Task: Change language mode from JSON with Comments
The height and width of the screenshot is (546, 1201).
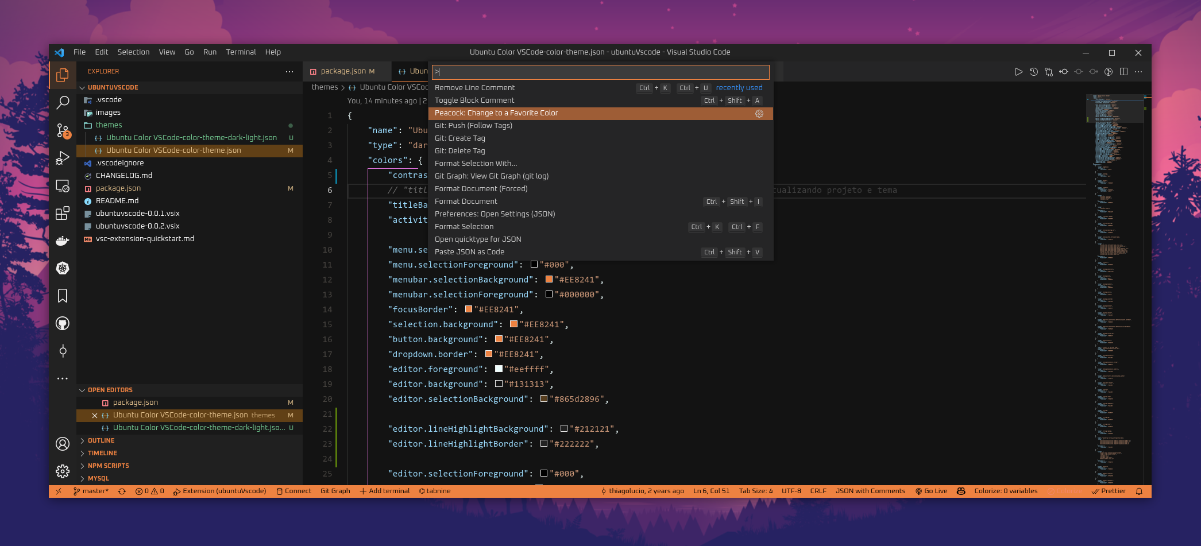Action: [870, 491]
